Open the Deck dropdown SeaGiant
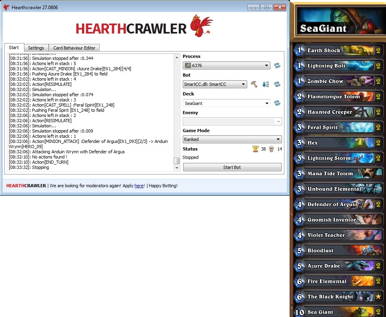 tap(226, 103)
